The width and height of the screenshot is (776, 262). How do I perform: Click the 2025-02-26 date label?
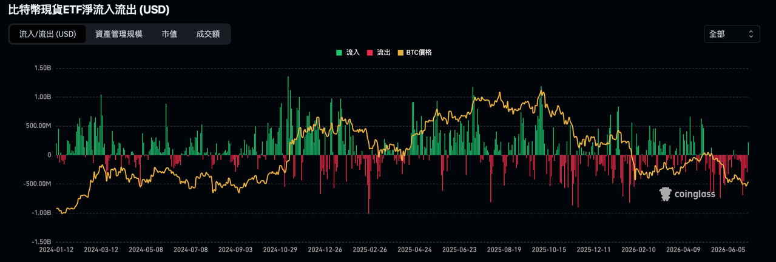point(370,249)
